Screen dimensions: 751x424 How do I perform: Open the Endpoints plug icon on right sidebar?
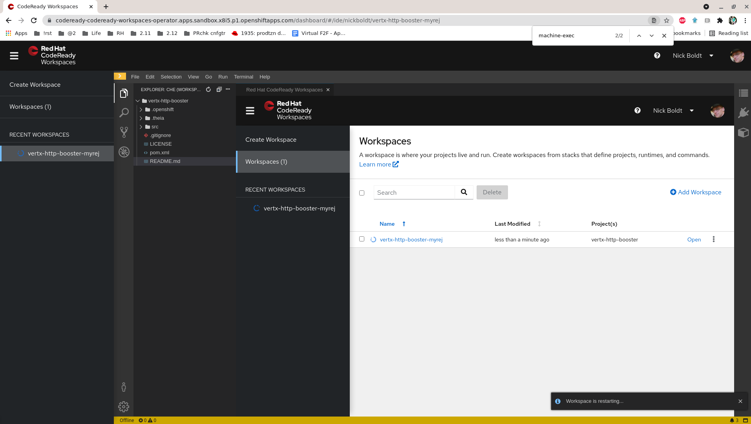click(x=743, y=113)
